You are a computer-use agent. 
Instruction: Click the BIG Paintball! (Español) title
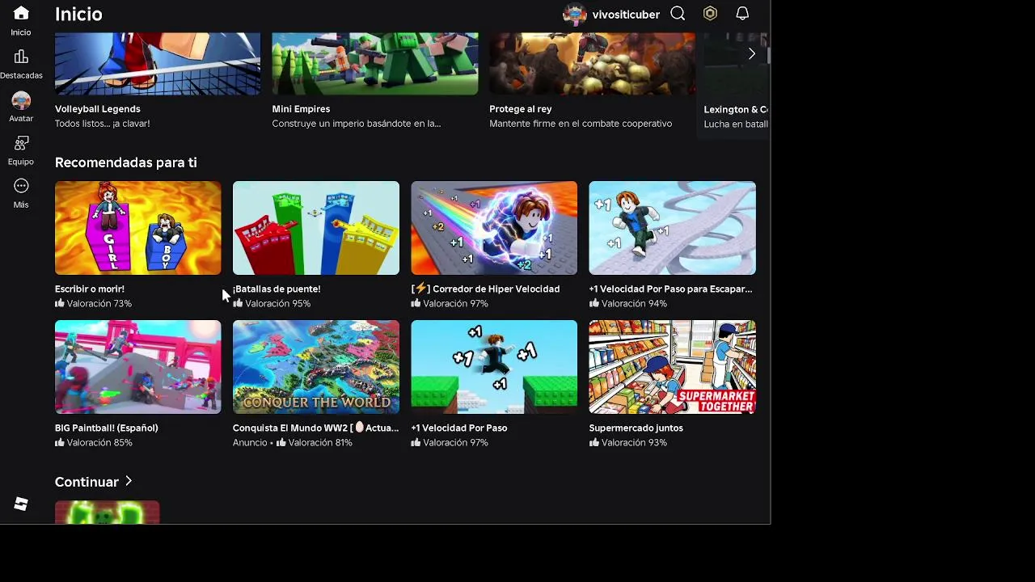coord(107,428)
